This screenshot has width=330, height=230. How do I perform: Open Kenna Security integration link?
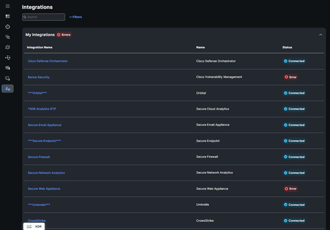(x=38, y=77)
